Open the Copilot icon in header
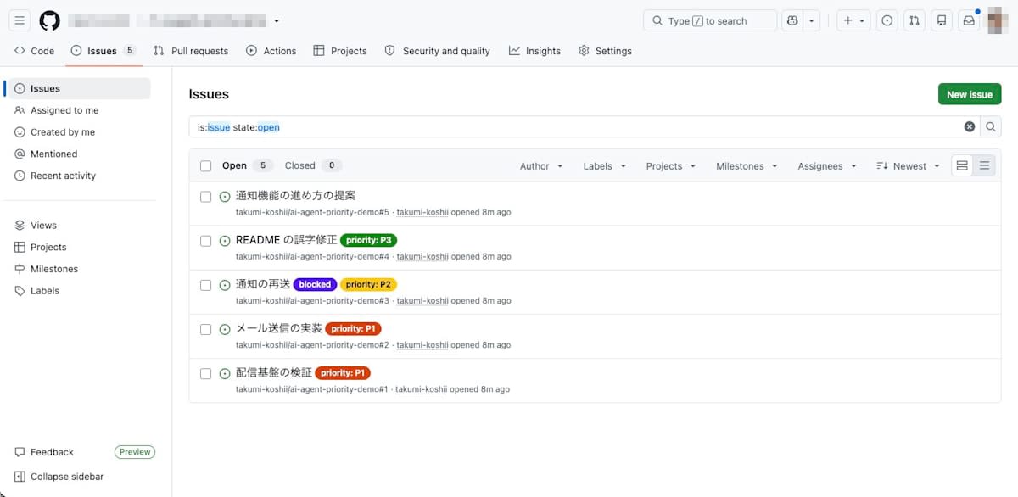The height and width of the screenshot is (497, 1018). [792, 20]
